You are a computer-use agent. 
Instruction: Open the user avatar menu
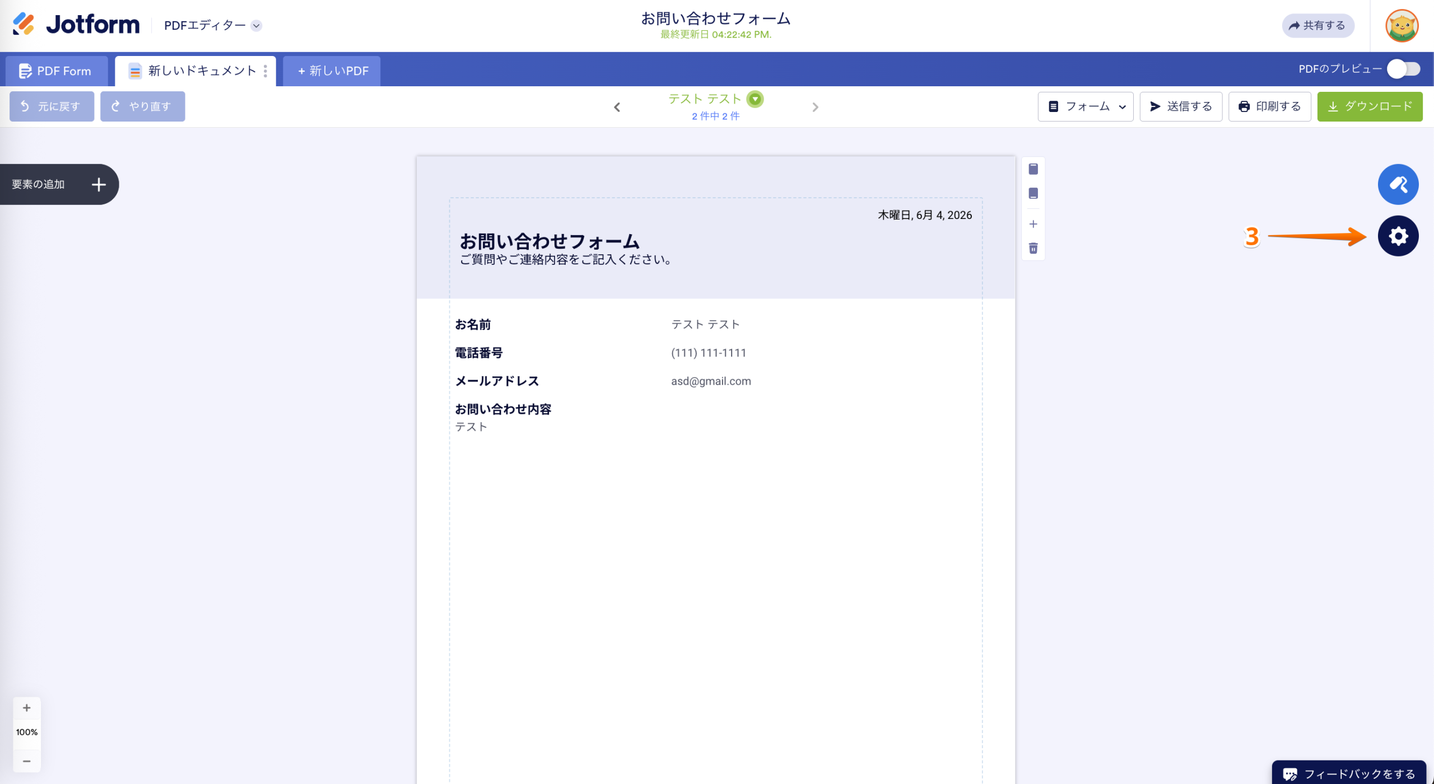pos(1402,25)
